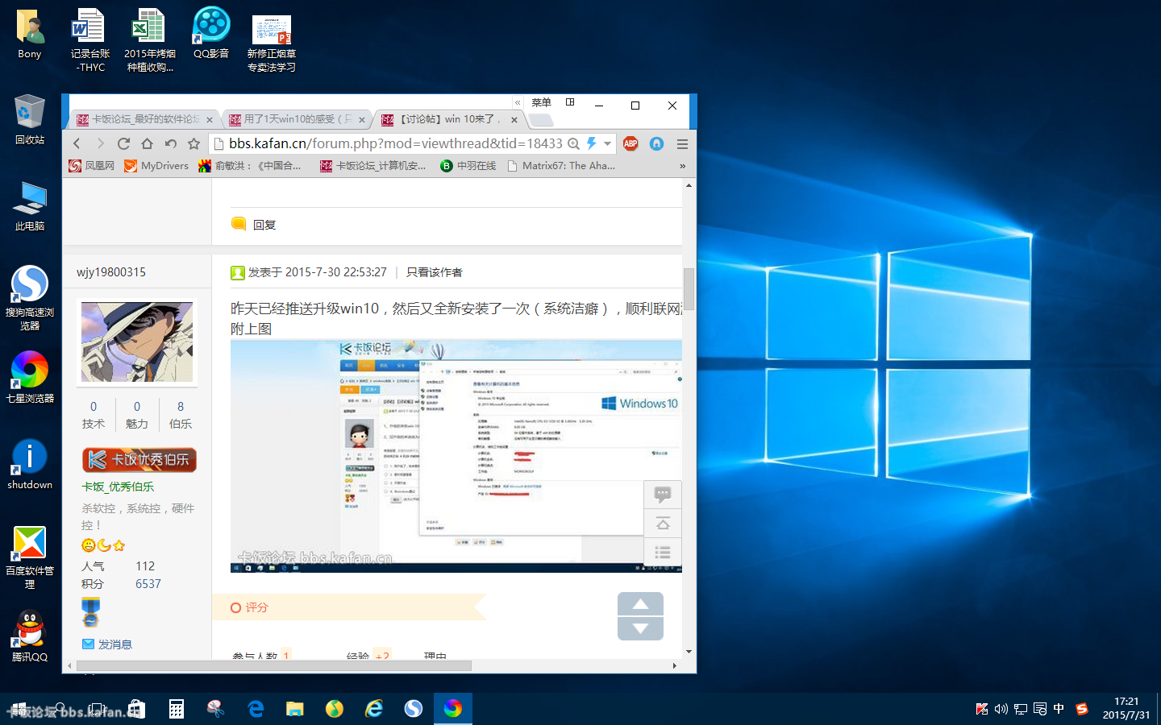Bookmark this page with the star
Image resolution: width=1161 pixels, height=725 pixels.
(x=193, y=143)
